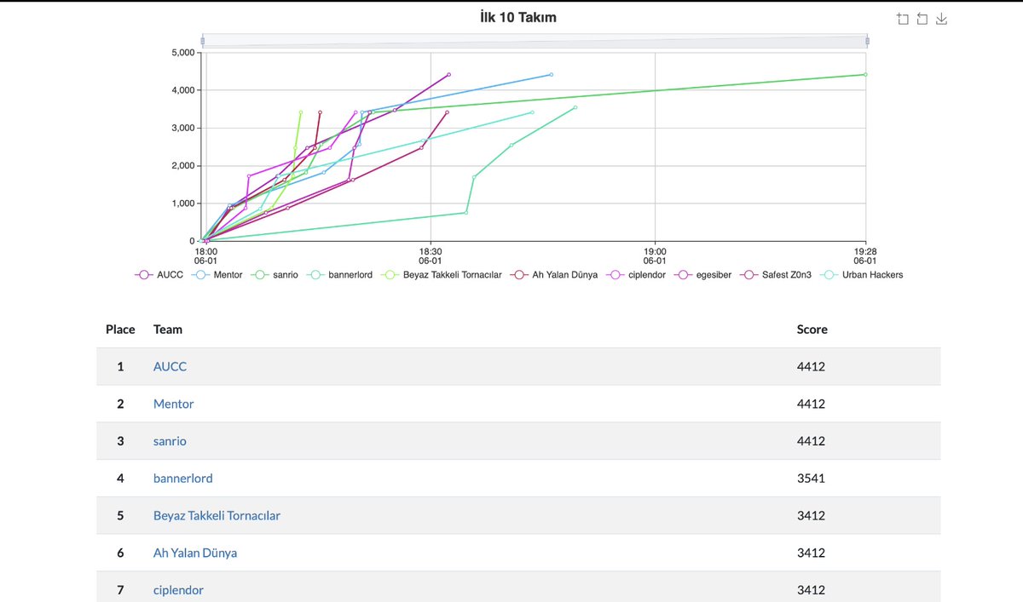Click the zoom reset icon
1023x602 pixels.
[x=922, y=19]
